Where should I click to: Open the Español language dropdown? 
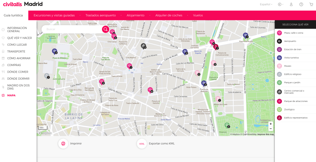266,5
